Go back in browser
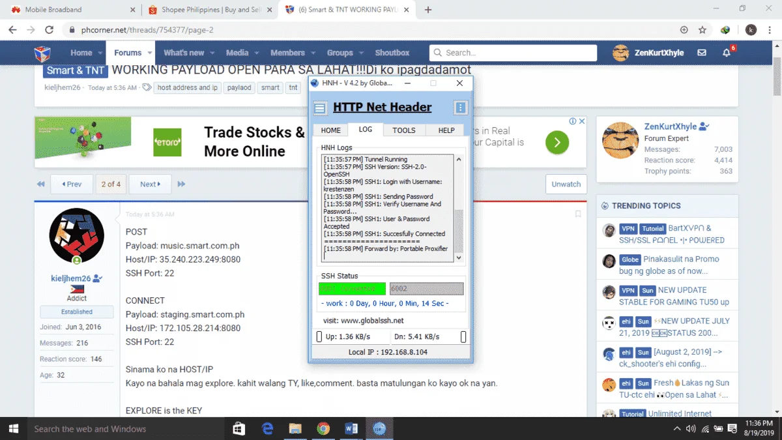The image size is (782, 440). click(12, 30)
